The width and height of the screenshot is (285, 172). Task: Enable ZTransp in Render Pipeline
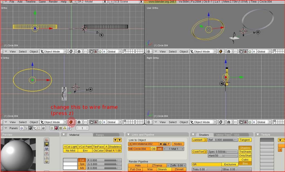[x=157, y=165]
